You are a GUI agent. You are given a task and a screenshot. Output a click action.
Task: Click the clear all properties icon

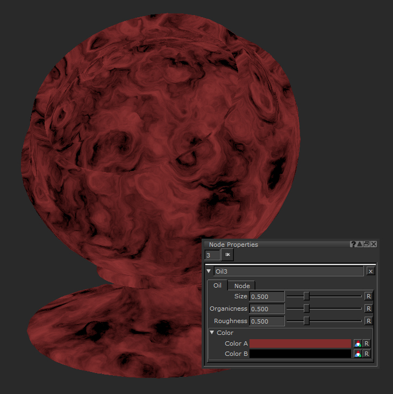pyautogui.click(x=227, y=255)
